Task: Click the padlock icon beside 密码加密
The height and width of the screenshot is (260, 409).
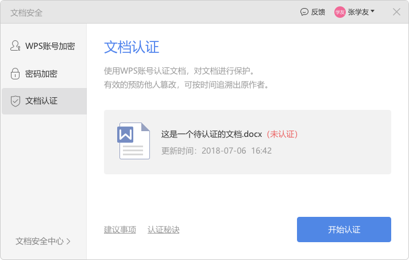Action: pyautogui.click(x=16, y=74)
